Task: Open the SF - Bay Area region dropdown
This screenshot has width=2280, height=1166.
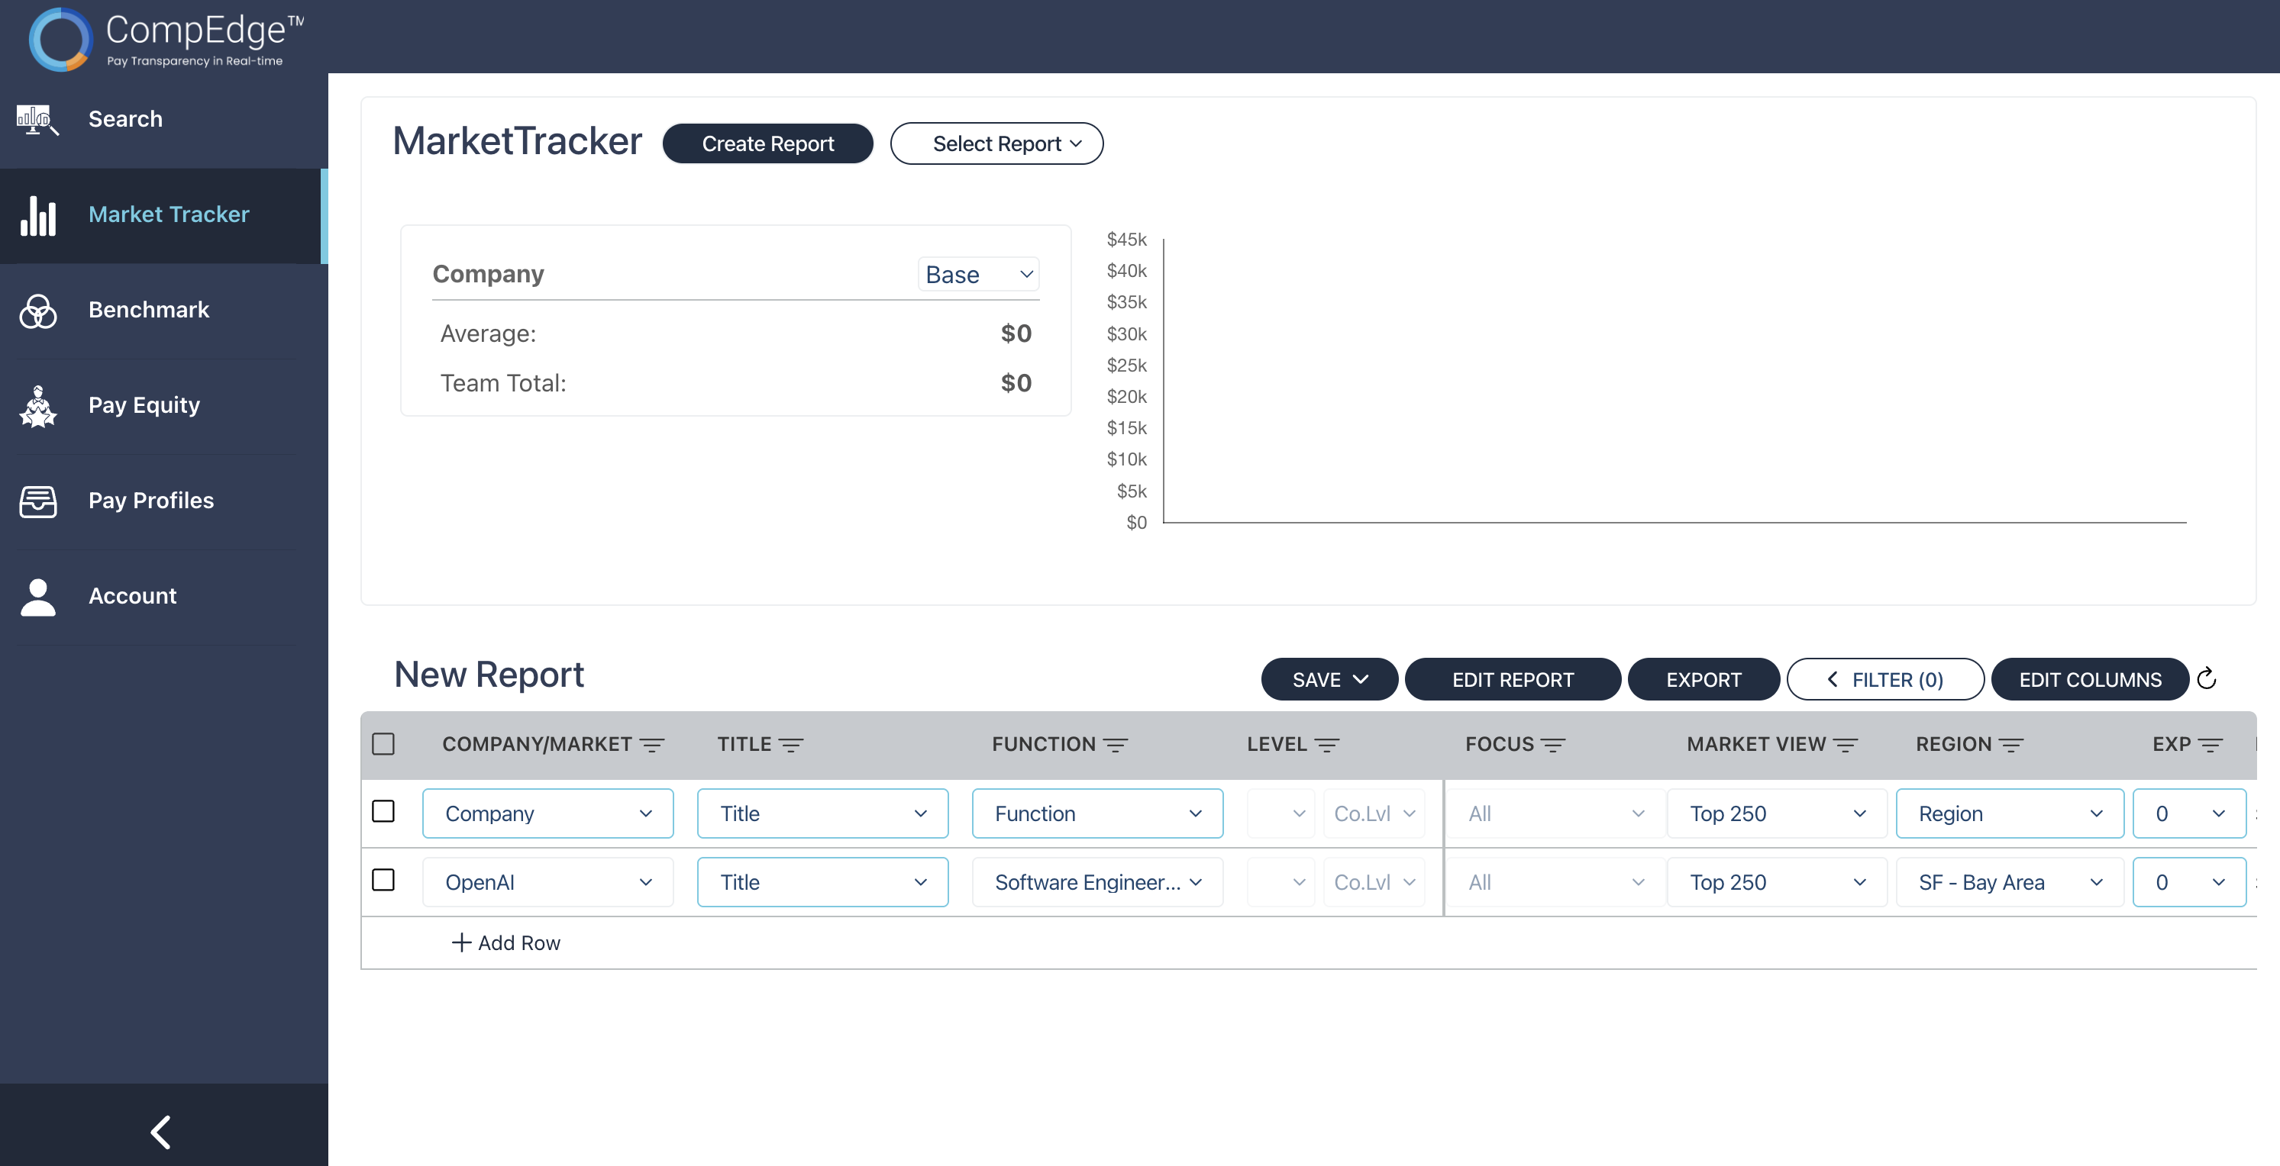Action: pyautogui.click(x=2009, y=882)
